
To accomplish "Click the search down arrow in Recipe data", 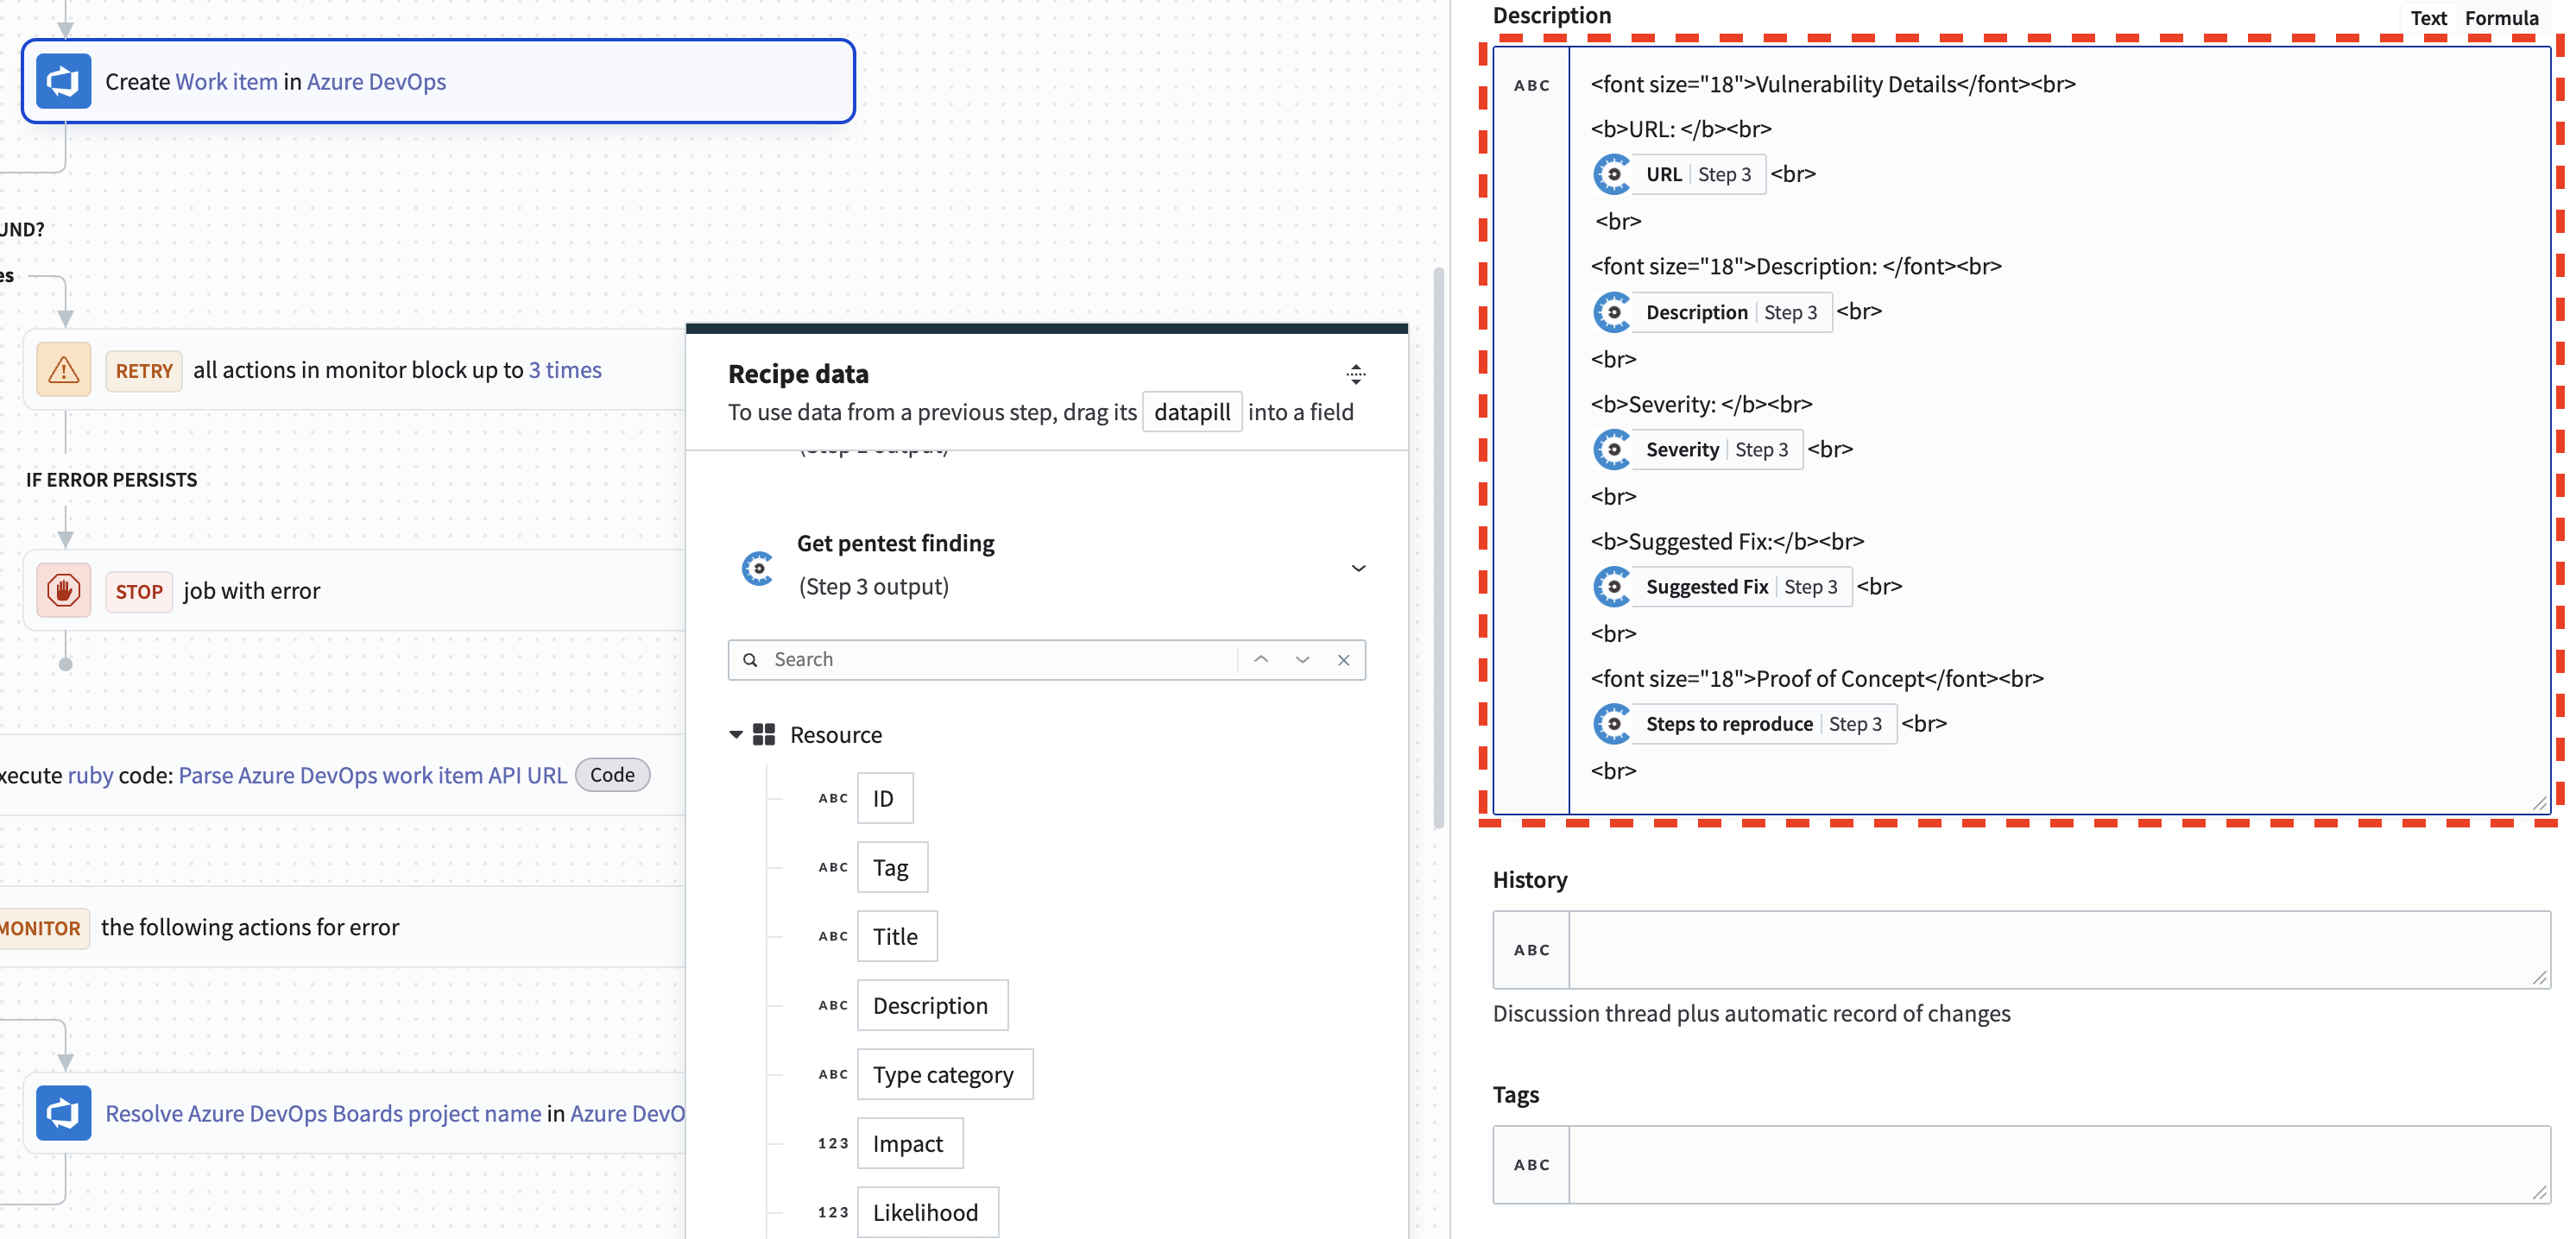I will point(1301,657).
